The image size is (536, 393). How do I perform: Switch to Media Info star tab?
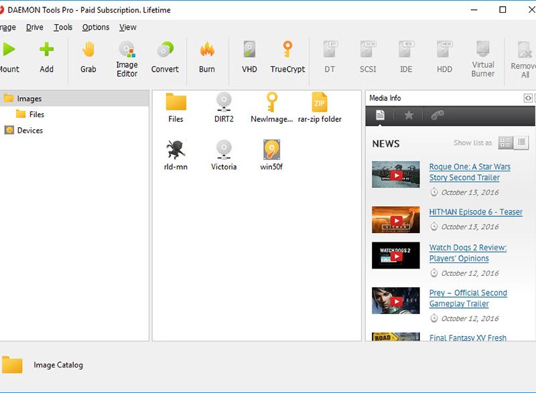coord(409,115)
